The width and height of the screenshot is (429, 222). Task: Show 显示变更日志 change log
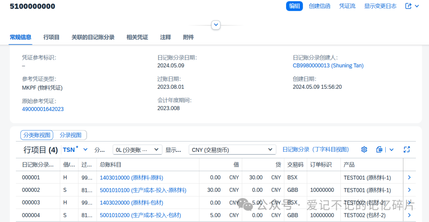pos(380,6)
